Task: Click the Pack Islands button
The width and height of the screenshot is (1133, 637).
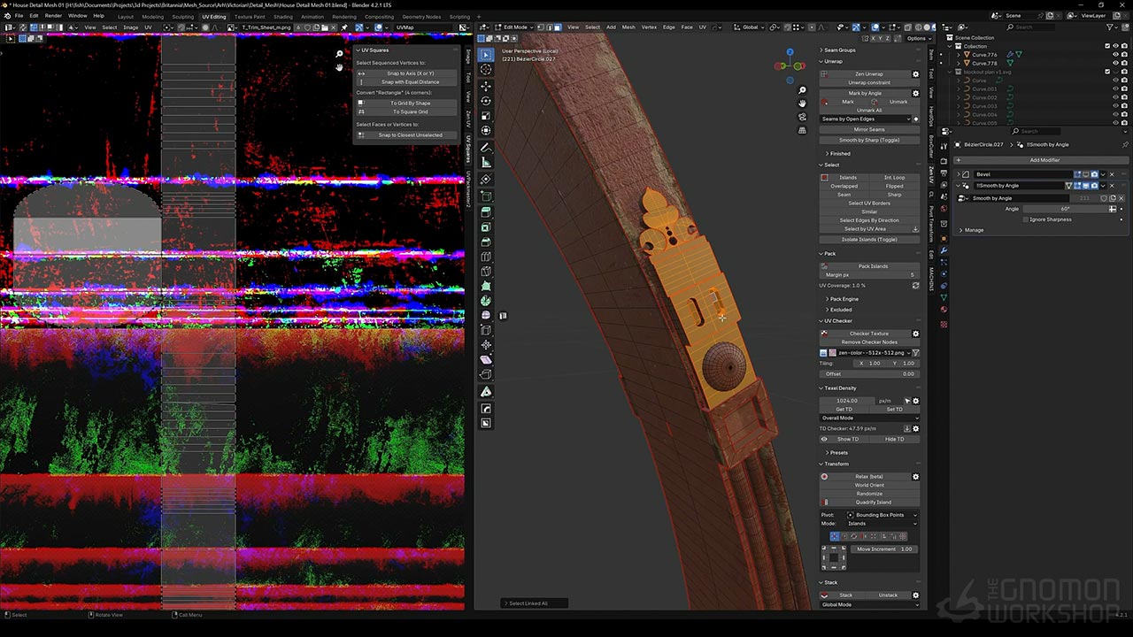Action: (x=872, y=266)
